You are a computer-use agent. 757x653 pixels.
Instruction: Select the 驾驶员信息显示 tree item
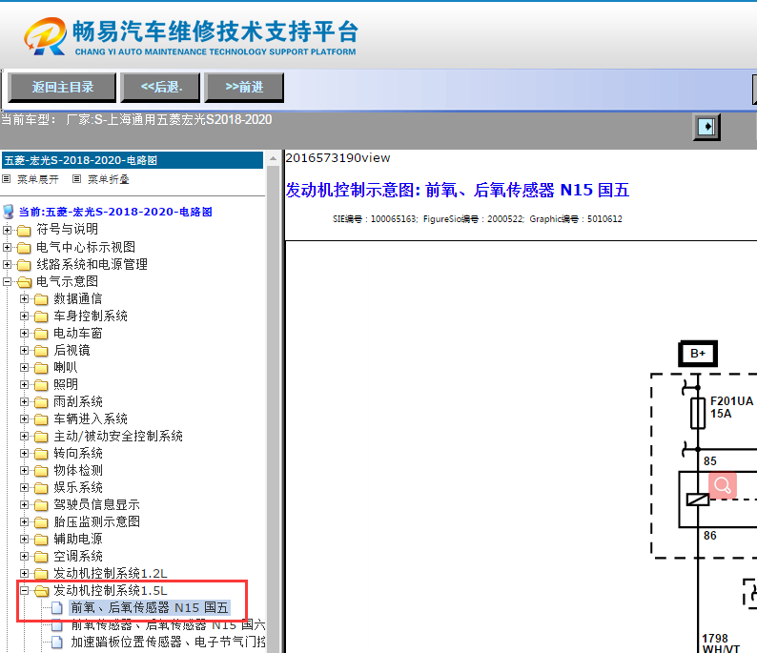(96, 505)
